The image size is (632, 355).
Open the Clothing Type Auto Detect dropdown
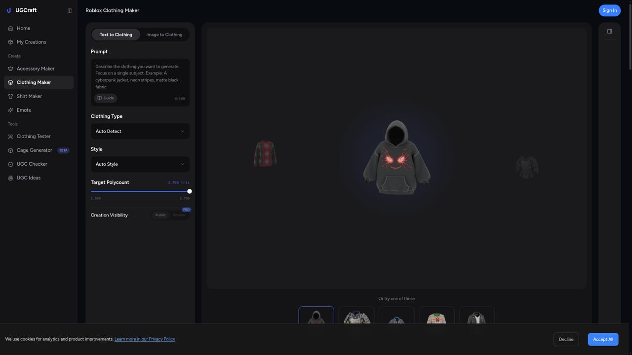(x=140, y=131)
